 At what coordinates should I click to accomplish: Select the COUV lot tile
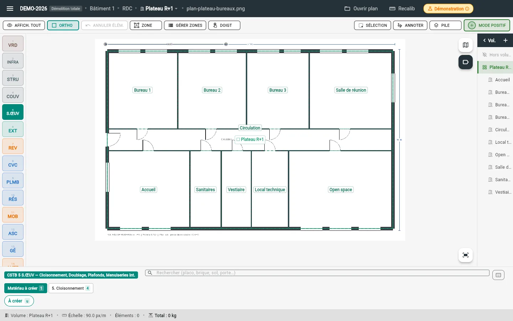coord(13,95)
